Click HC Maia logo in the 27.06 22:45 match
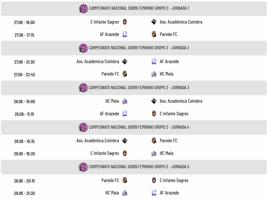This screenshot has height=199, width=268. 154,74
